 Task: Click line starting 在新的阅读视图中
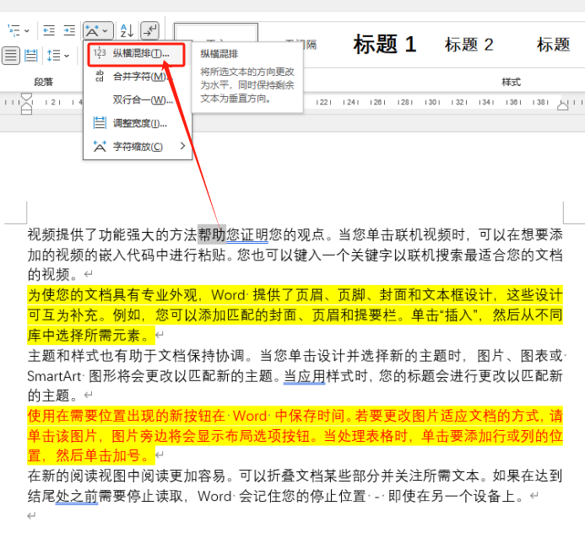295,476
